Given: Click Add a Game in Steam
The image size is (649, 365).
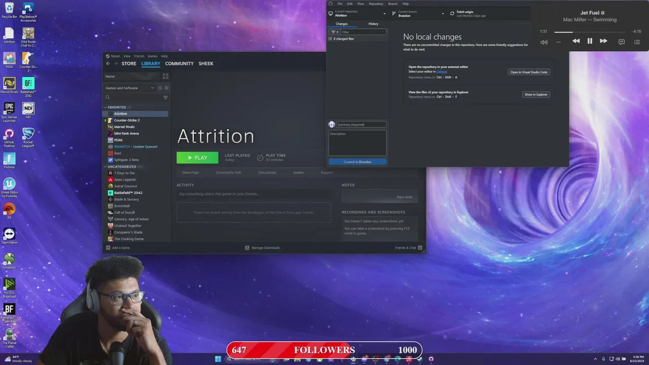Looking at the screenshot, I should (x=118, y=248).
